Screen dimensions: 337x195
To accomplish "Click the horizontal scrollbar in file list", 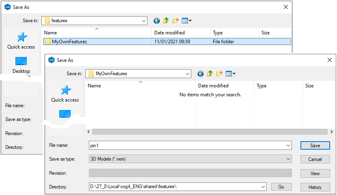I will 209,132.
